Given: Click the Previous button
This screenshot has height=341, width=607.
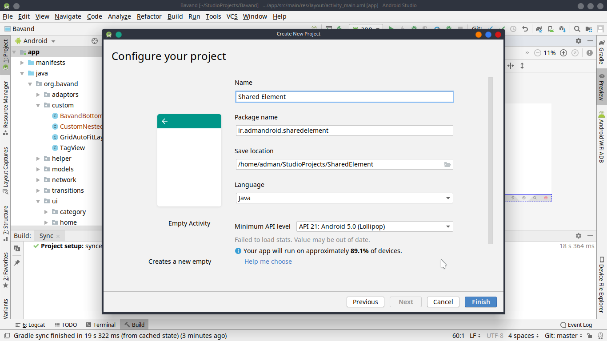Looking at the screenshot, I should (x=365, y=302).
